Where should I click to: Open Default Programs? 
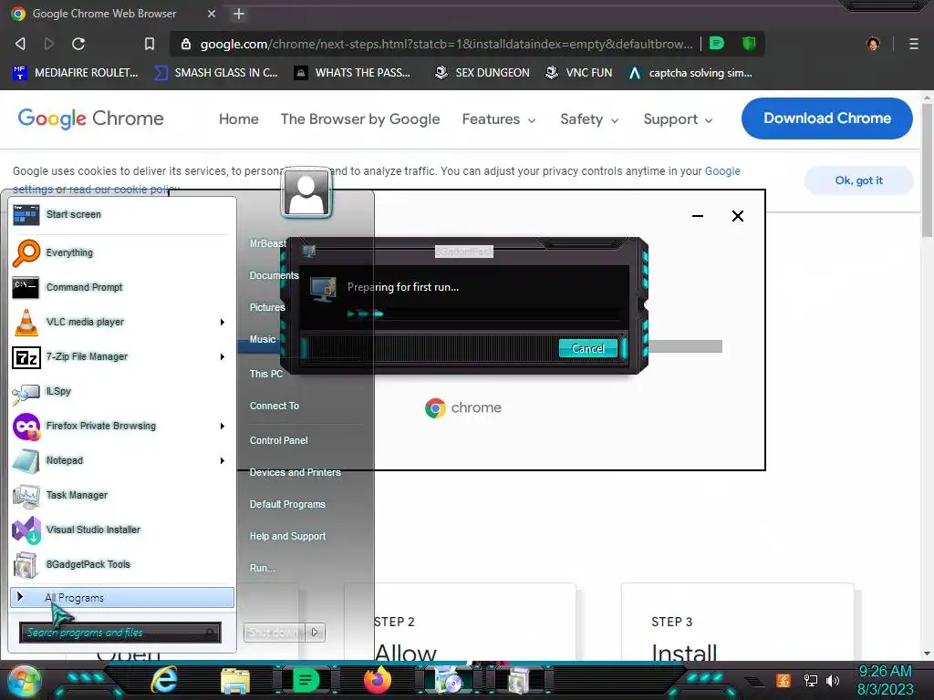coord(287,504)
